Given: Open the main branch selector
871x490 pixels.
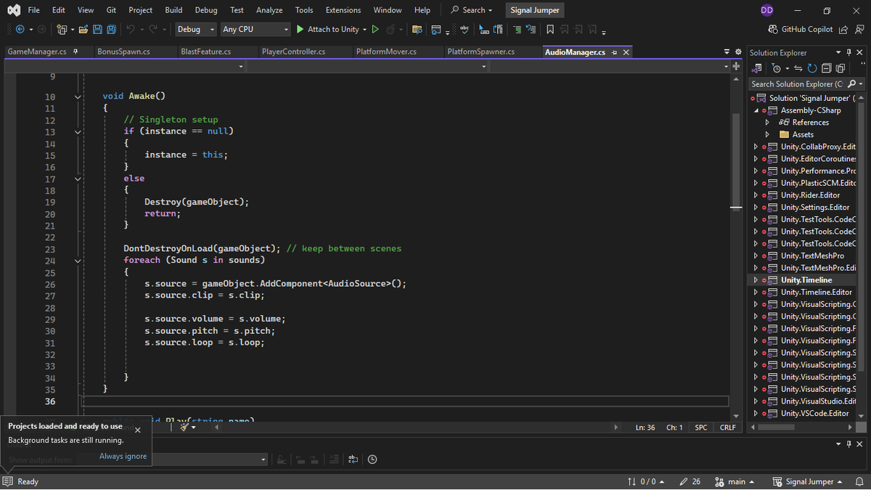Looking at the screenshot, I should pos(735,481).
